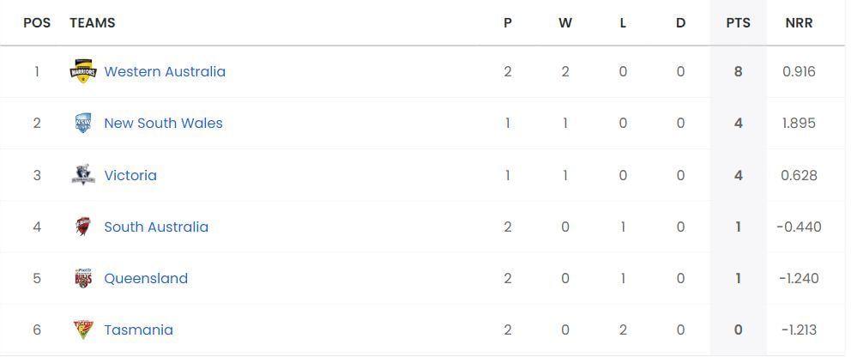This screenshot has height=363, width=851.
Task: Click the W wins column header
Action: 565,23
